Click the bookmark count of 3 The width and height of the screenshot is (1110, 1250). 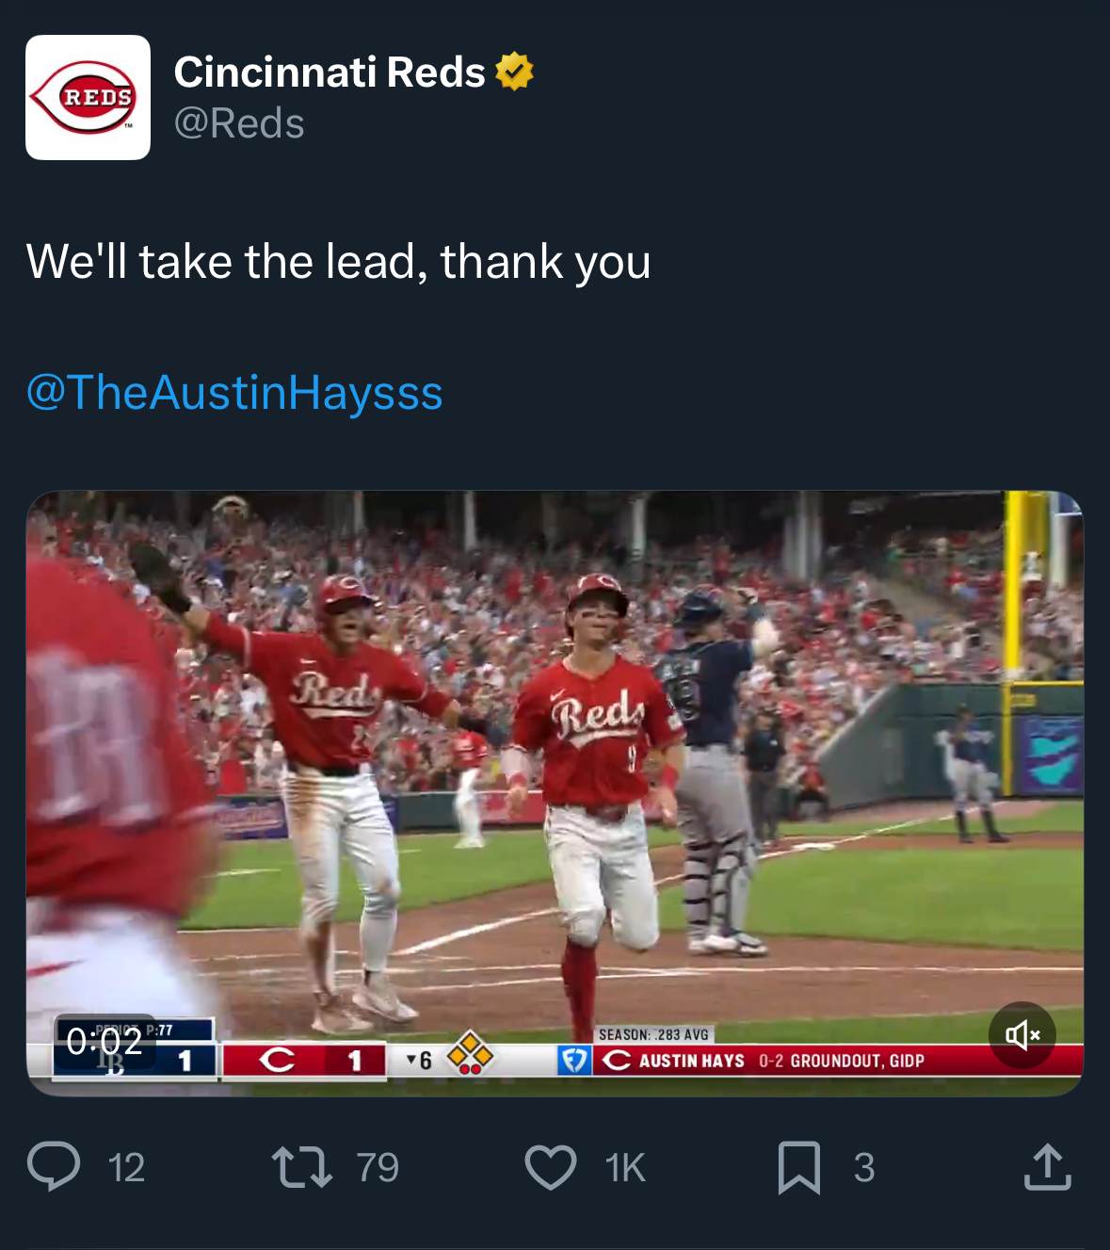(864, 1168)
